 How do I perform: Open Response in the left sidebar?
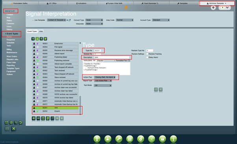pyautogui.click(x=11, y=40)
